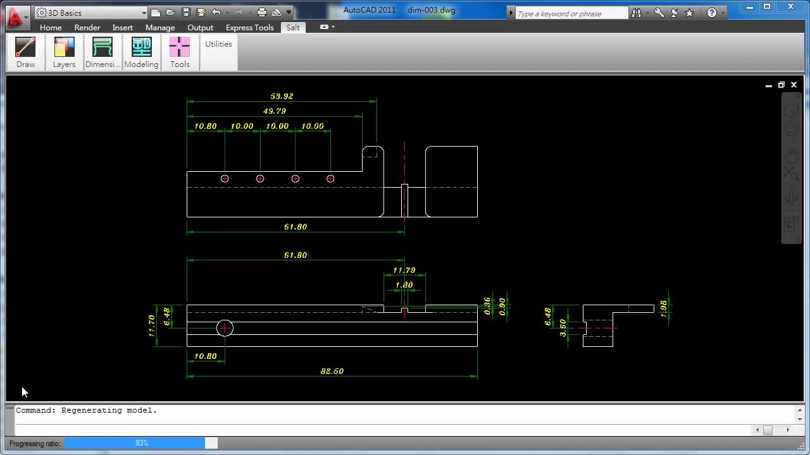Click the New drawing icon
This screenshot has height=455, width=810.
[x=156, y=12]
